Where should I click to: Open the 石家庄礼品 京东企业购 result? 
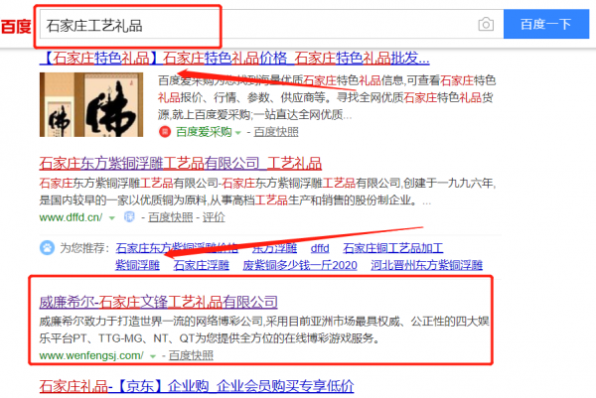(197, 386)
